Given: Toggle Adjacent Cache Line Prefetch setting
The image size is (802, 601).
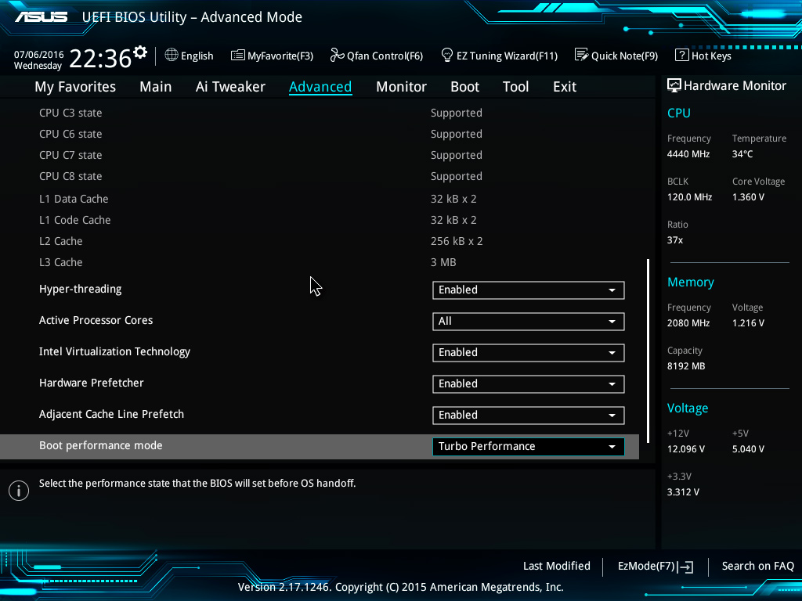Looking at the screenshot, I should pyautogui.click(x=528, y=416).
